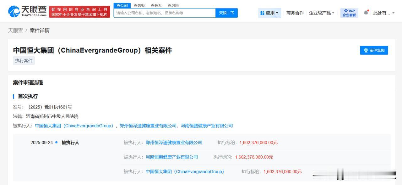Click the 案件审理流程 heading

pos(28,82)
